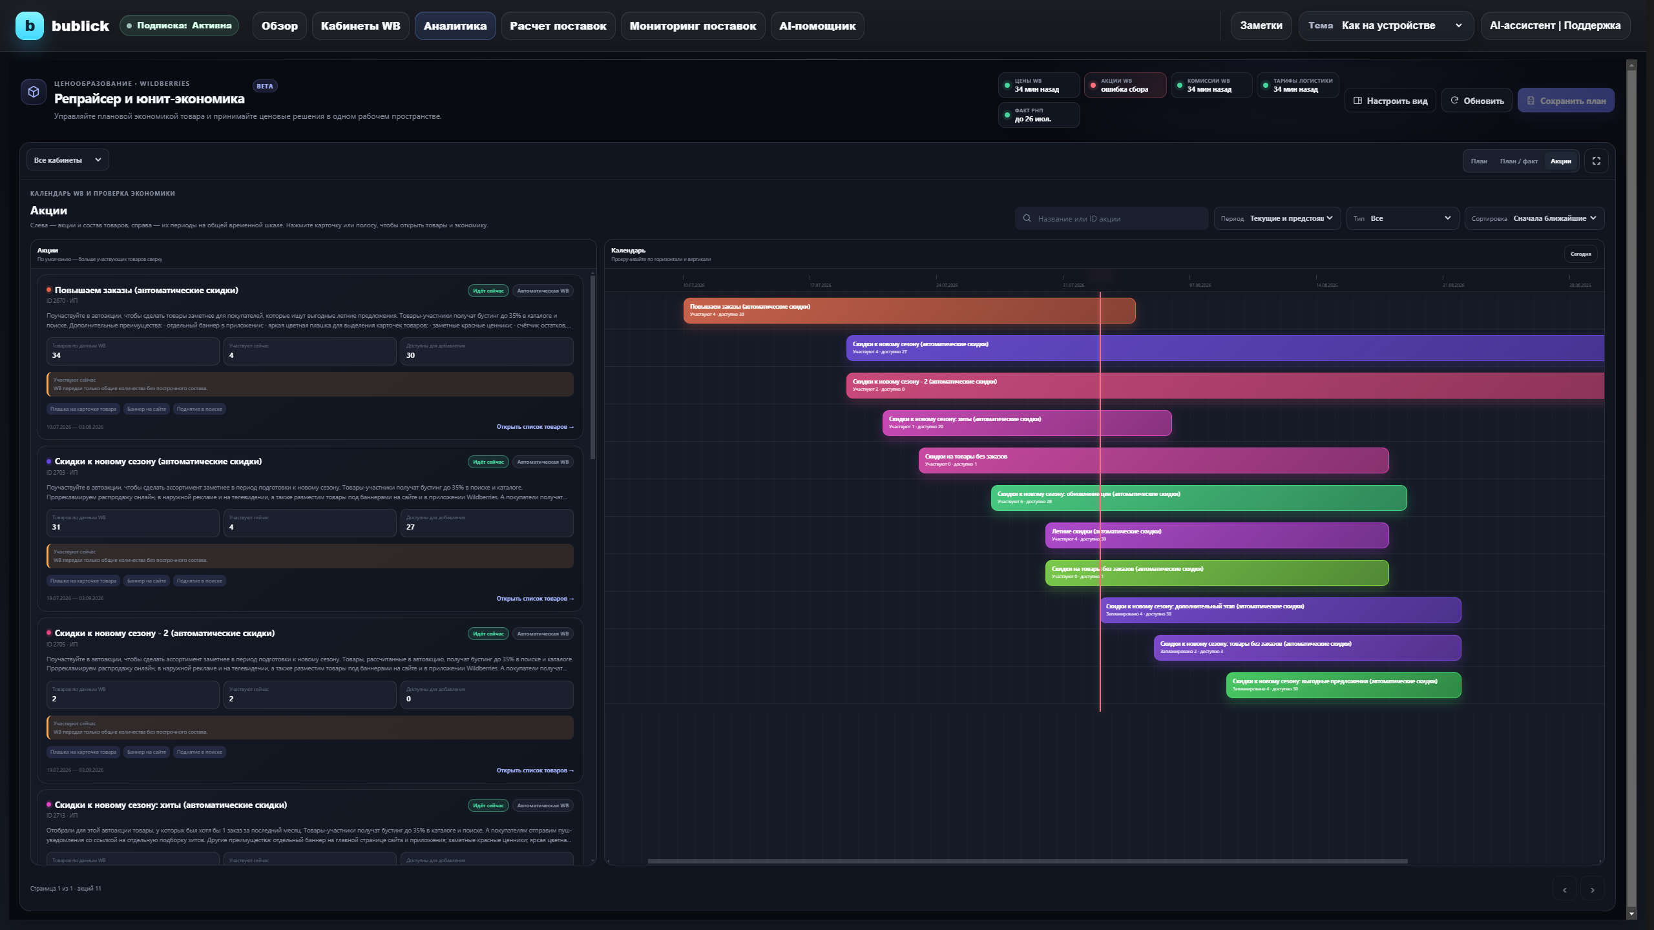Click the pink dot on Скидки к новому сезону: хиты card
This screenshot has height=930, width=1654.
point(48,805)
